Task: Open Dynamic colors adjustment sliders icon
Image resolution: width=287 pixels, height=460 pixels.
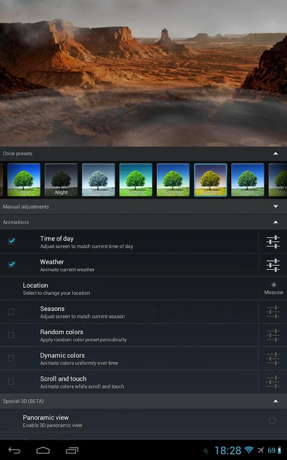Action: click(x=273, y=358)
